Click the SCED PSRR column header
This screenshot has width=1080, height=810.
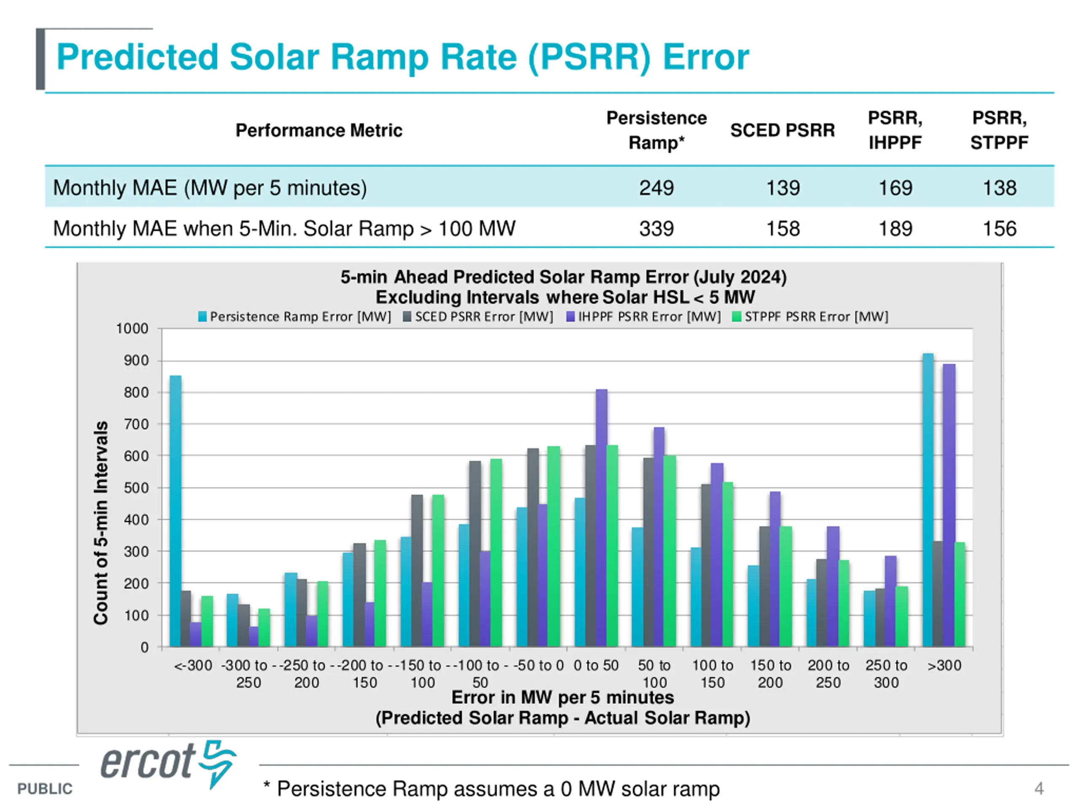point(783,130)
